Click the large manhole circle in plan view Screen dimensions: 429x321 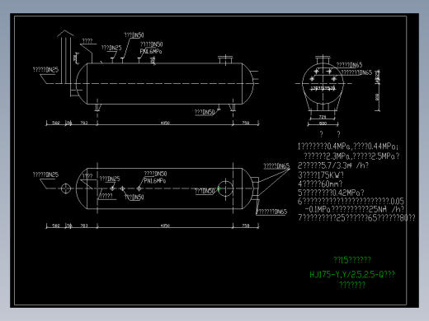pos(225,188)
